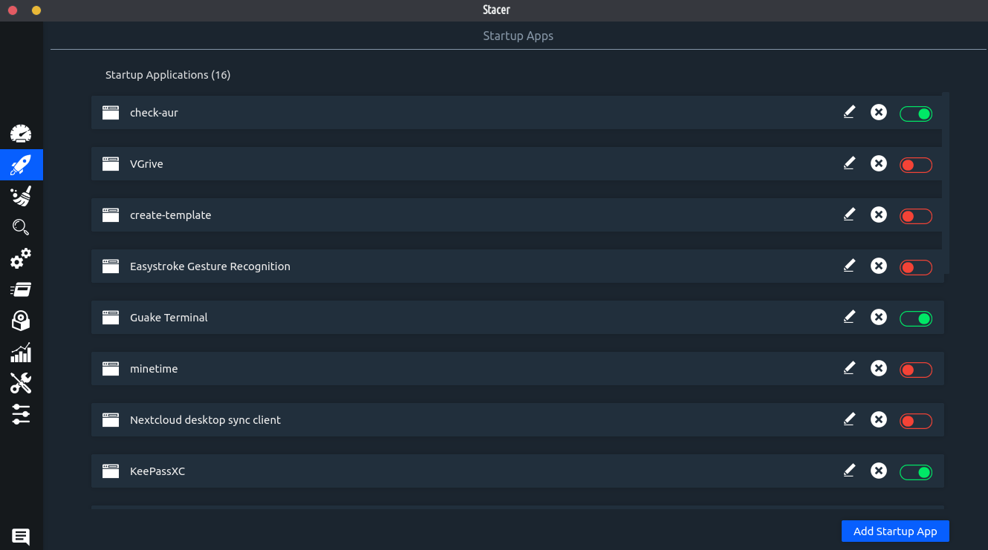Open Settings sliders icon in sidebar
This screenshot has width=988, height=550.
point(21,414)
